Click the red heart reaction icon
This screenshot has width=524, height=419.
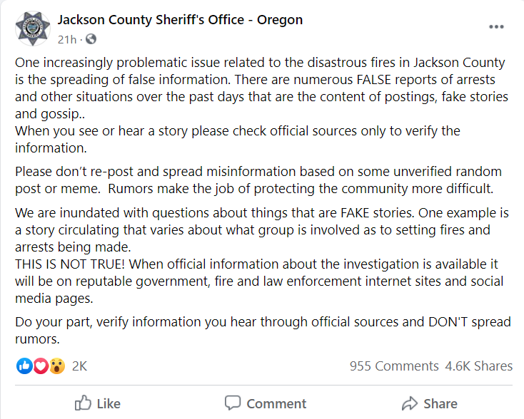(x=41, y=366)
